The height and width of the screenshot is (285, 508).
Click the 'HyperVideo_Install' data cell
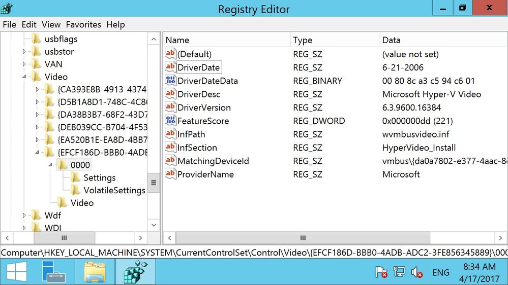click(x=419, y=148)
